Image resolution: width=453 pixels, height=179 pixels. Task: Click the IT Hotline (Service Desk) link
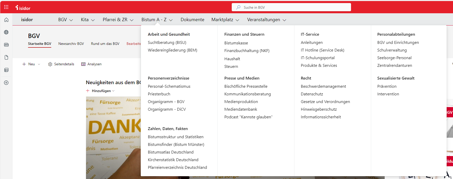322,50
